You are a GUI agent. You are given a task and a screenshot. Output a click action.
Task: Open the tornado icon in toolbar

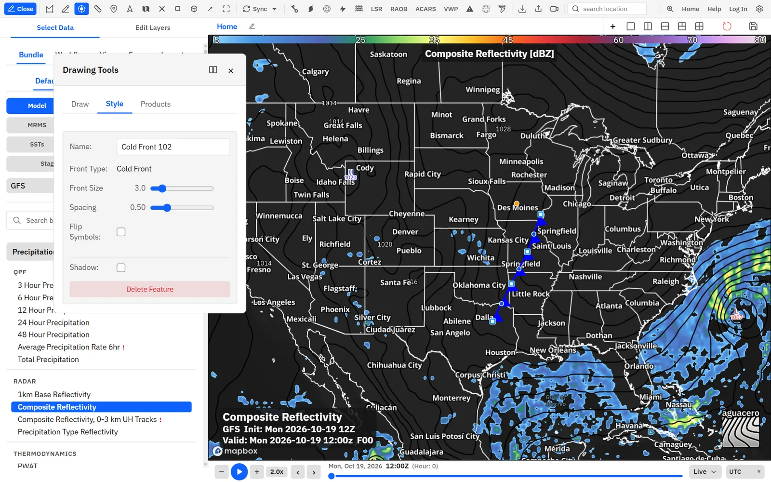tap(502, 9)
